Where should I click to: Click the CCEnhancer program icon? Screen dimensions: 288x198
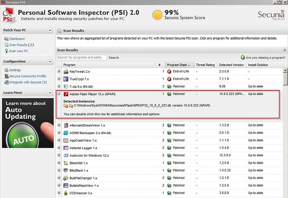pos(66,193)
